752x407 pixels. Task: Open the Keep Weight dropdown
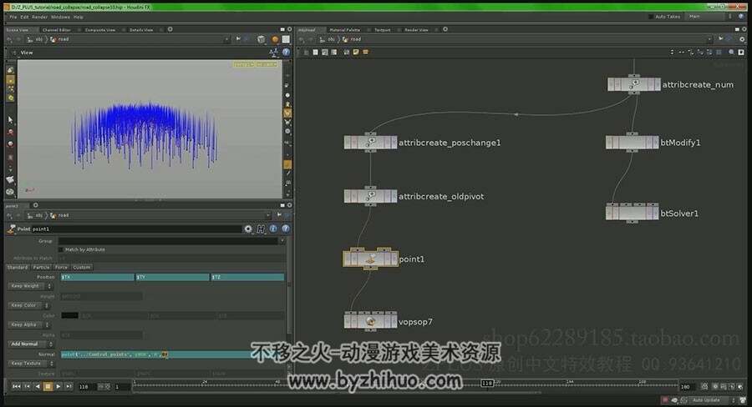(30, 286)
